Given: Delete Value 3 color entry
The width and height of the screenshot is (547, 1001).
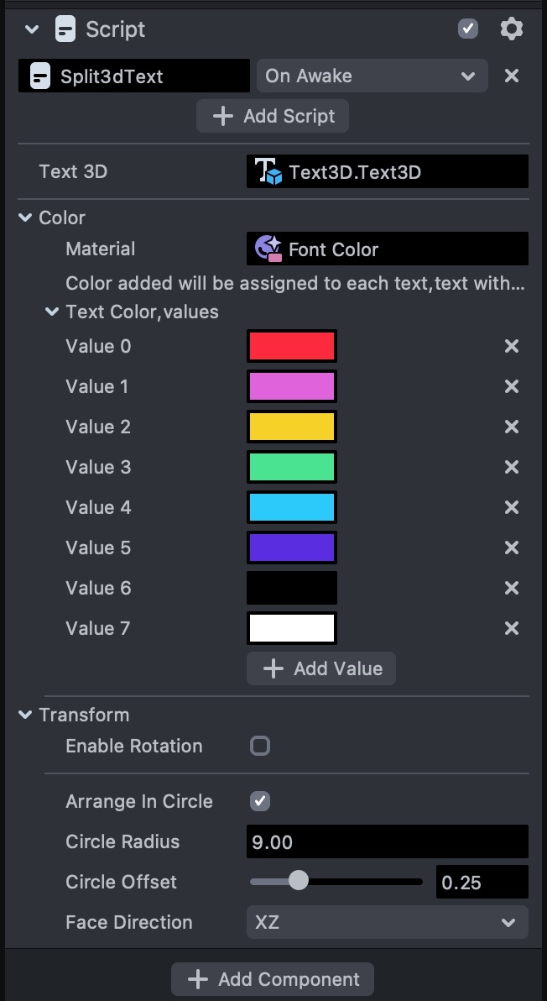Looking at the screenshot, I should 511,467.
